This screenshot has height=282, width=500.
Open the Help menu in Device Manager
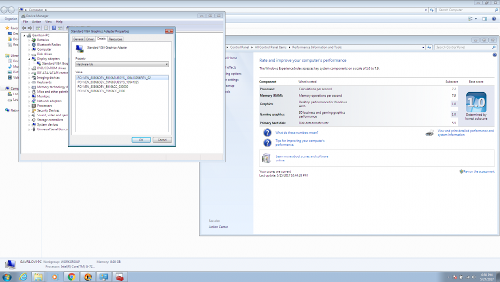[59, 22]
